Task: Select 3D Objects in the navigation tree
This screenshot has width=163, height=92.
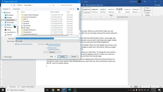Action: tap(10, 15)
